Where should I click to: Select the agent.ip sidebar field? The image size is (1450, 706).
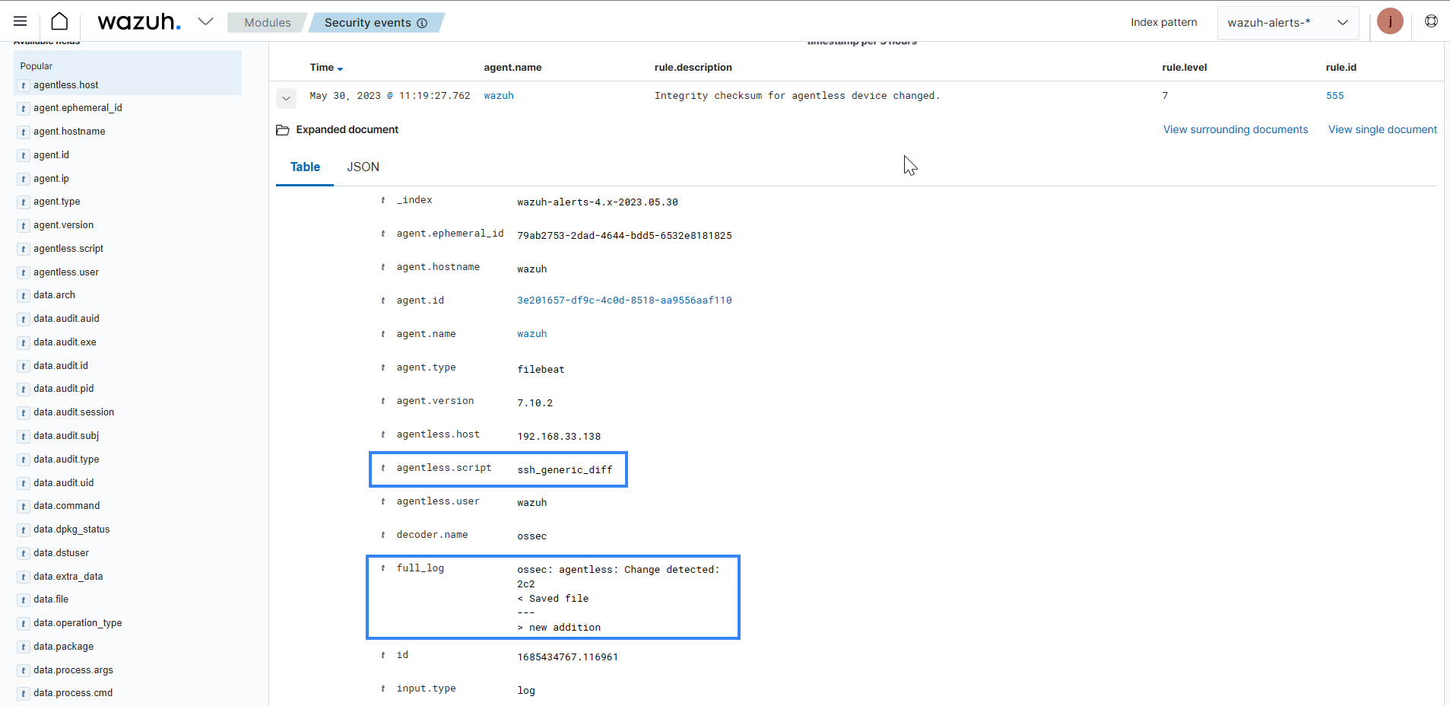(51, 179)
